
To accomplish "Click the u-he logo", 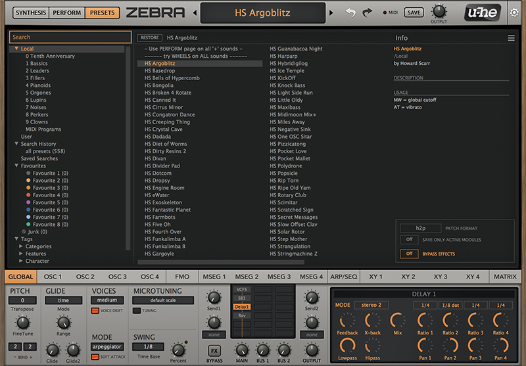I will [x=479, y=12].
